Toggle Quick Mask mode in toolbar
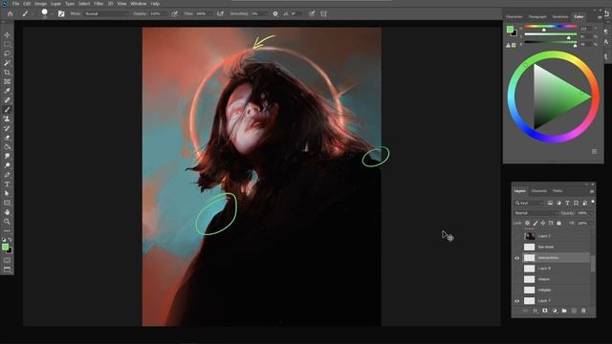 click(x=7, y=260)
